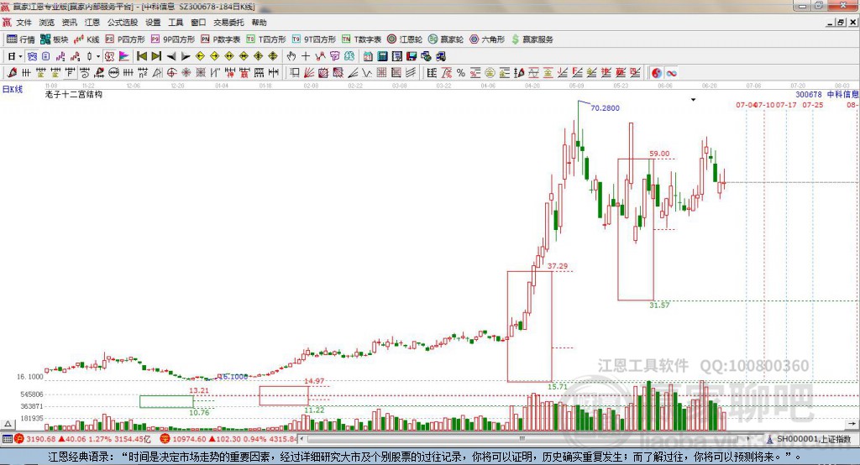Screen dimensions: 860x465
Task: Open the 江恩轮 Gann wheel
Action: pyautogui.click(x=405, y=39)
